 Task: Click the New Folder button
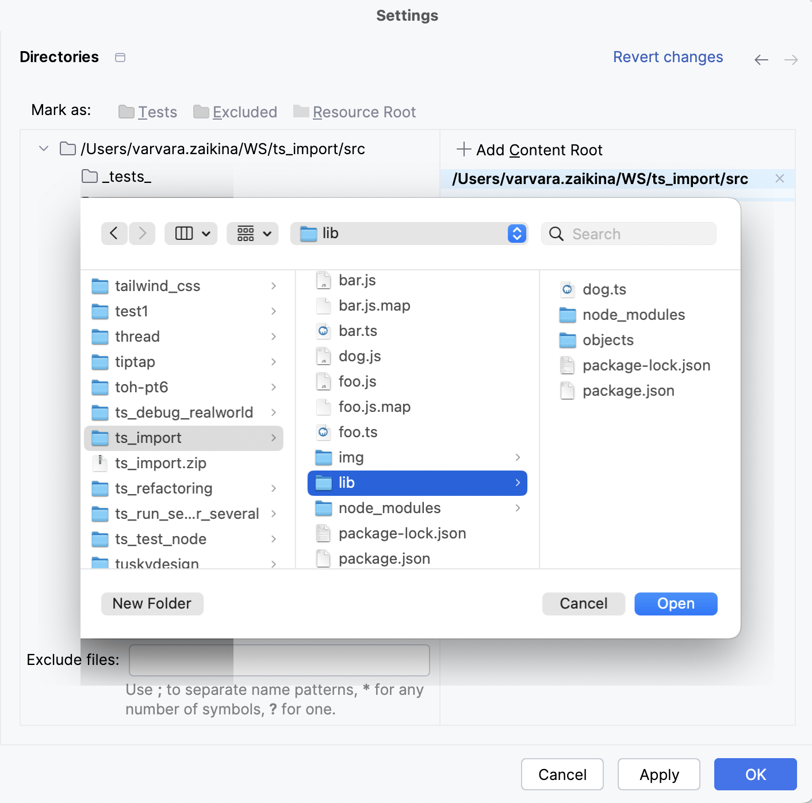[152, 603]
